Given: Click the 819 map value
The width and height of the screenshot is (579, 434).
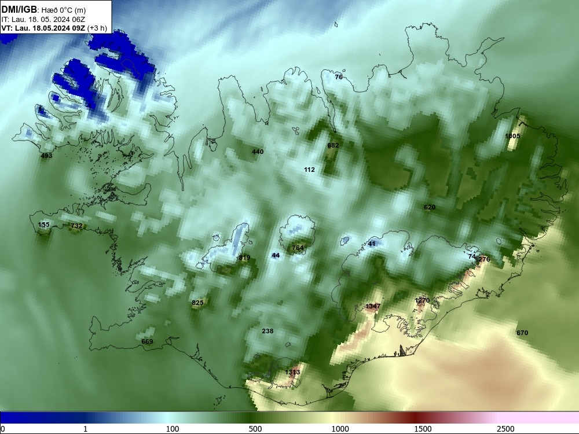Looking at the screenshot, I should tap(244, 258).
